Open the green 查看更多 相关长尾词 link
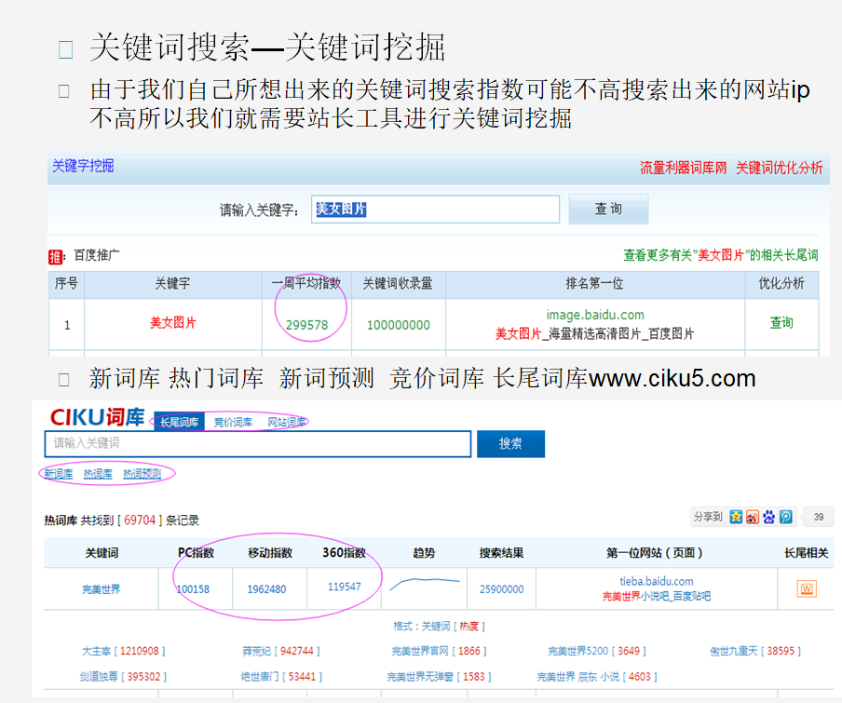Viewport: 842px width, 703px height. (721, 255)
